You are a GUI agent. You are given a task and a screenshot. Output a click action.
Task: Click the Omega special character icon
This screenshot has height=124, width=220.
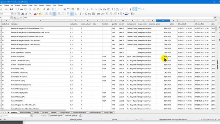[x=113, y=9]
